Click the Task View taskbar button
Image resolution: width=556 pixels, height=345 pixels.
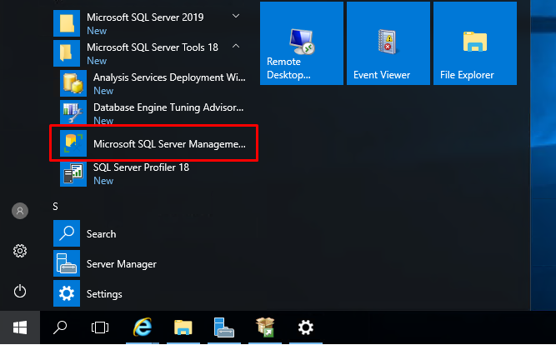(x=100, y=327)
